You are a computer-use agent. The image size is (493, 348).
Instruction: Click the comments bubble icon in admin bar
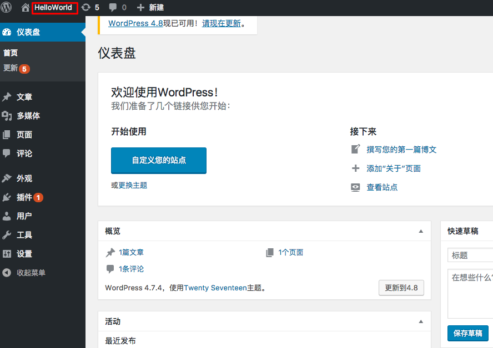pyautogui.click(x=113, y=8)
